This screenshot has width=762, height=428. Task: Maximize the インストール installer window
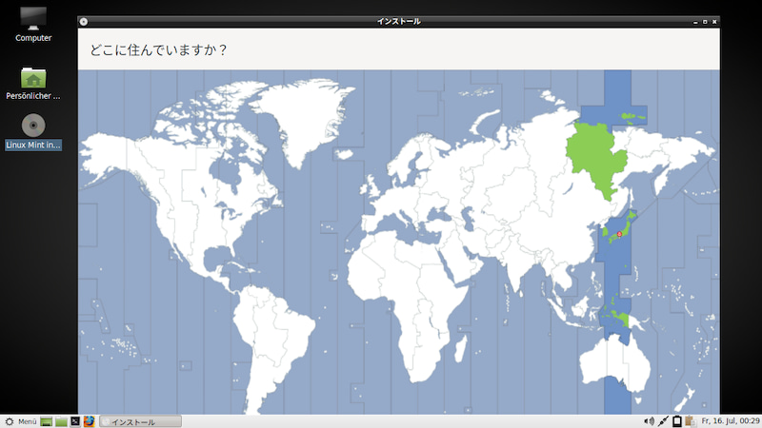coord(705,22)
